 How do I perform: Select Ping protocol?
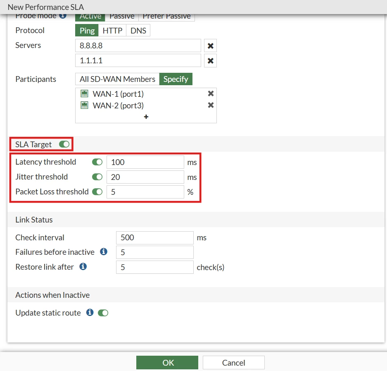(87, 31)
